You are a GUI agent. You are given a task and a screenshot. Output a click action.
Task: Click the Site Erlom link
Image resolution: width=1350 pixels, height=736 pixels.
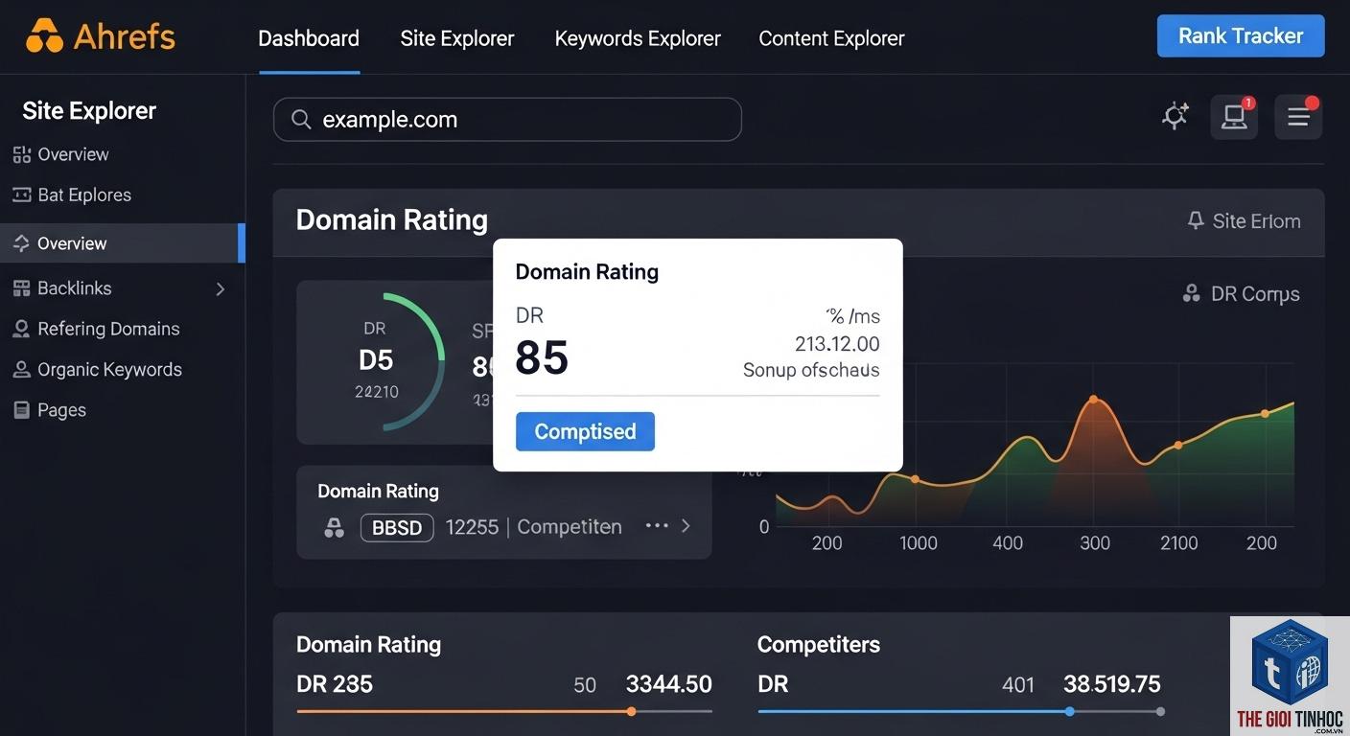tap(1256, 221)
